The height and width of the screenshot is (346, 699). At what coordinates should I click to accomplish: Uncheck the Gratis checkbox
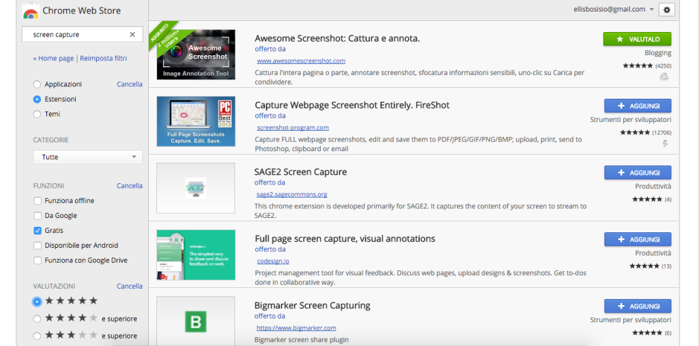pos(38,231)
